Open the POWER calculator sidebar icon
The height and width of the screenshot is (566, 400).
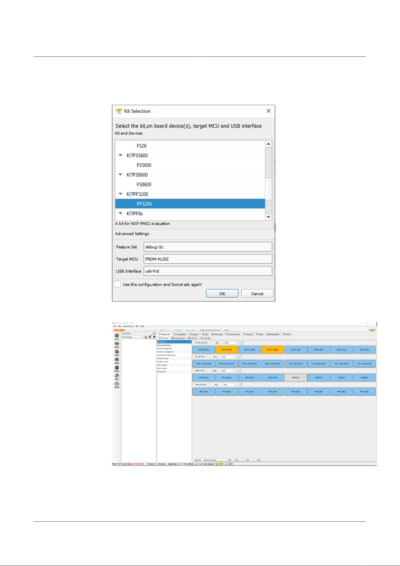[117, 368]
